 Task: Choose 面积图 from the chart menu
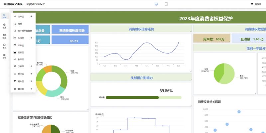click(x=21, y=53)
